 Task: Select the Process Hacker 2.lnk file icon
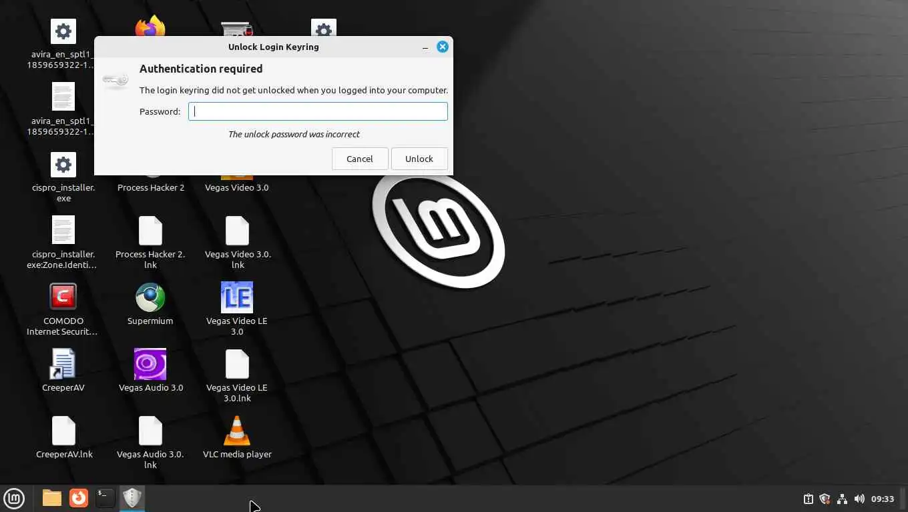point(150,231)
